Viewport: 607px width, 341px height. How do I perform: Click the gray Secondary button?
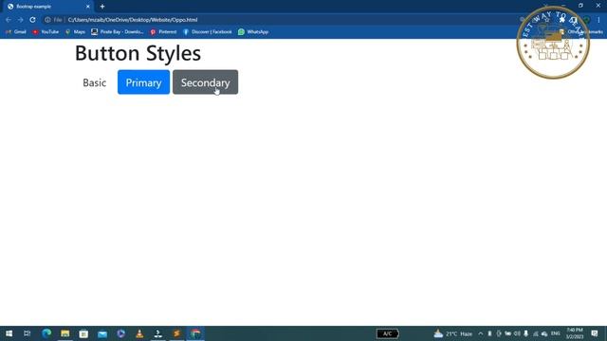[205, 82]
